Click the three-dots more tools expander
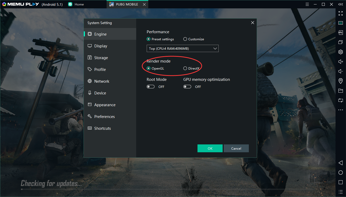The width and height of the screenshot is (346, 197). (x=340, y=110)
